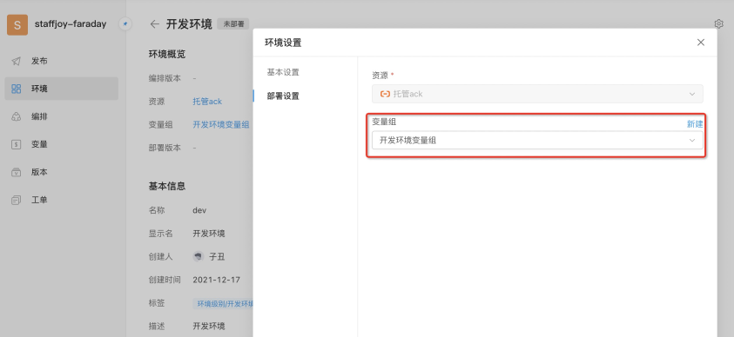734x337 pixels.
Task: Open the 托管ack resource link
Action: click(207, 102)
